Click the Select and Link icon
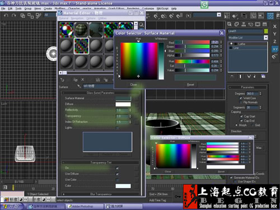The width and height of the screenshot is (280, 210). pos(22,16)
